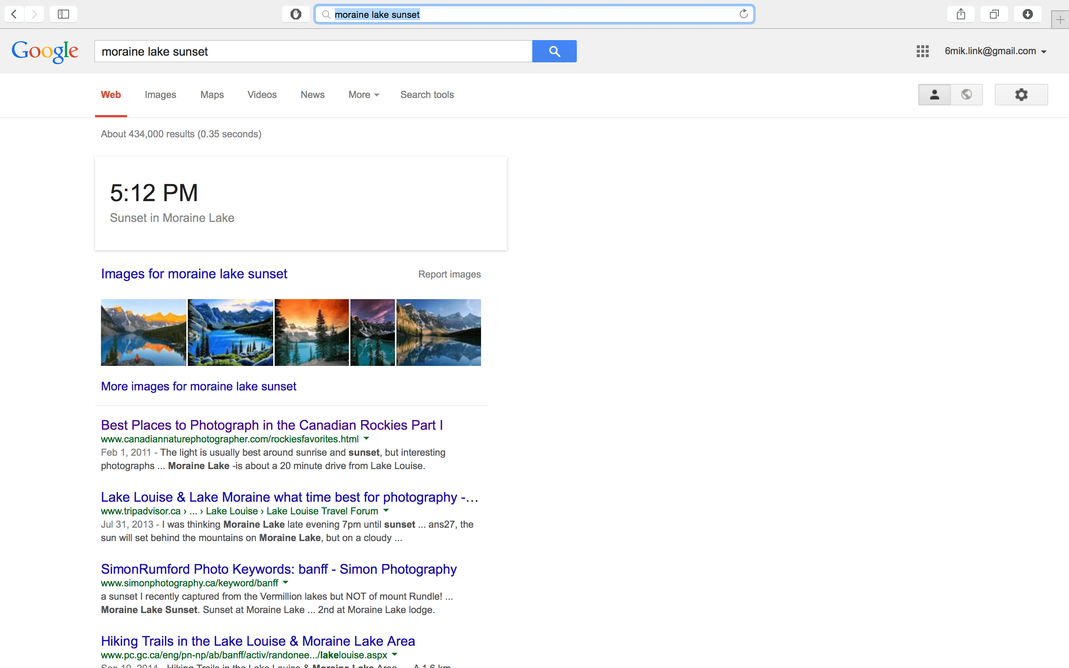
Task: Click the Google search button
Action: tap(554, 52)
